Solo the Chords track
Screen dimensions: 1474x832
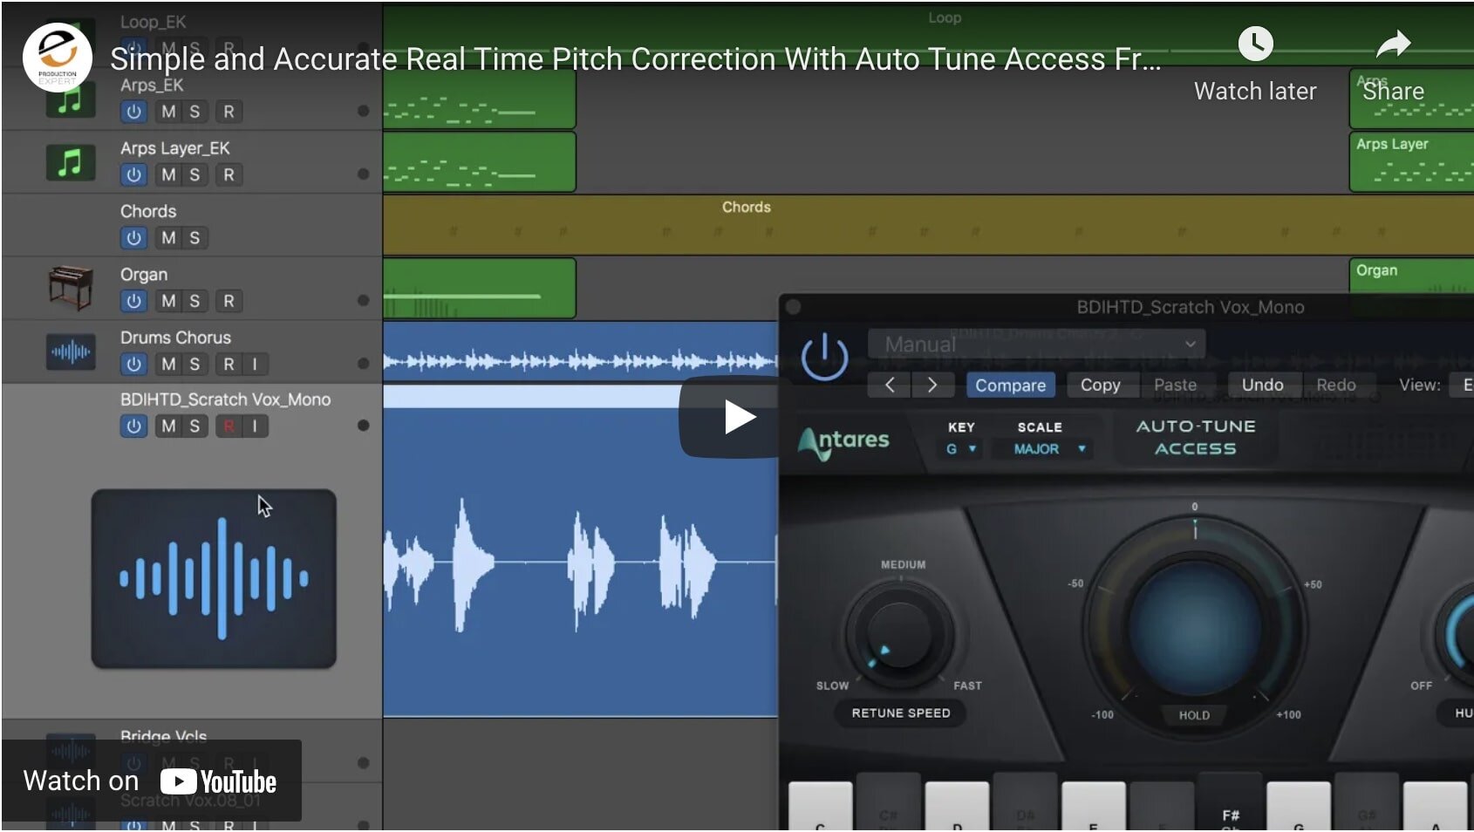(194, 237)
